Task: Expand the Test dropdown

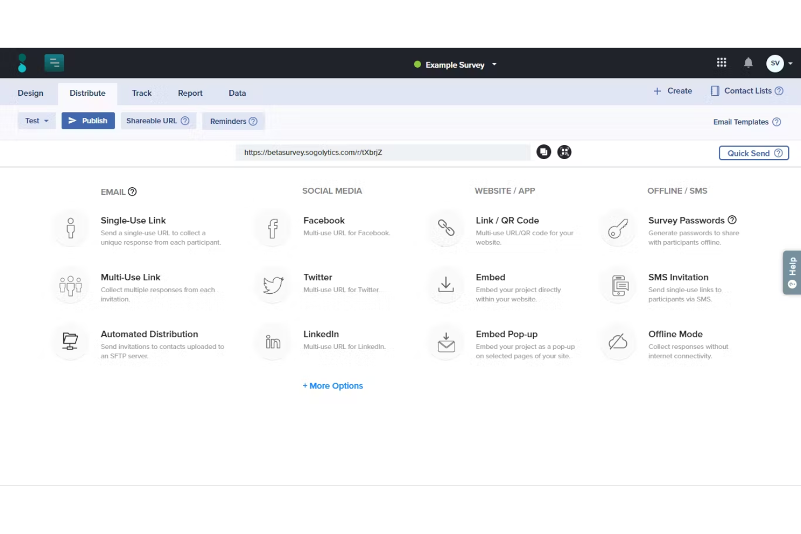Action: tap(36, 121)
